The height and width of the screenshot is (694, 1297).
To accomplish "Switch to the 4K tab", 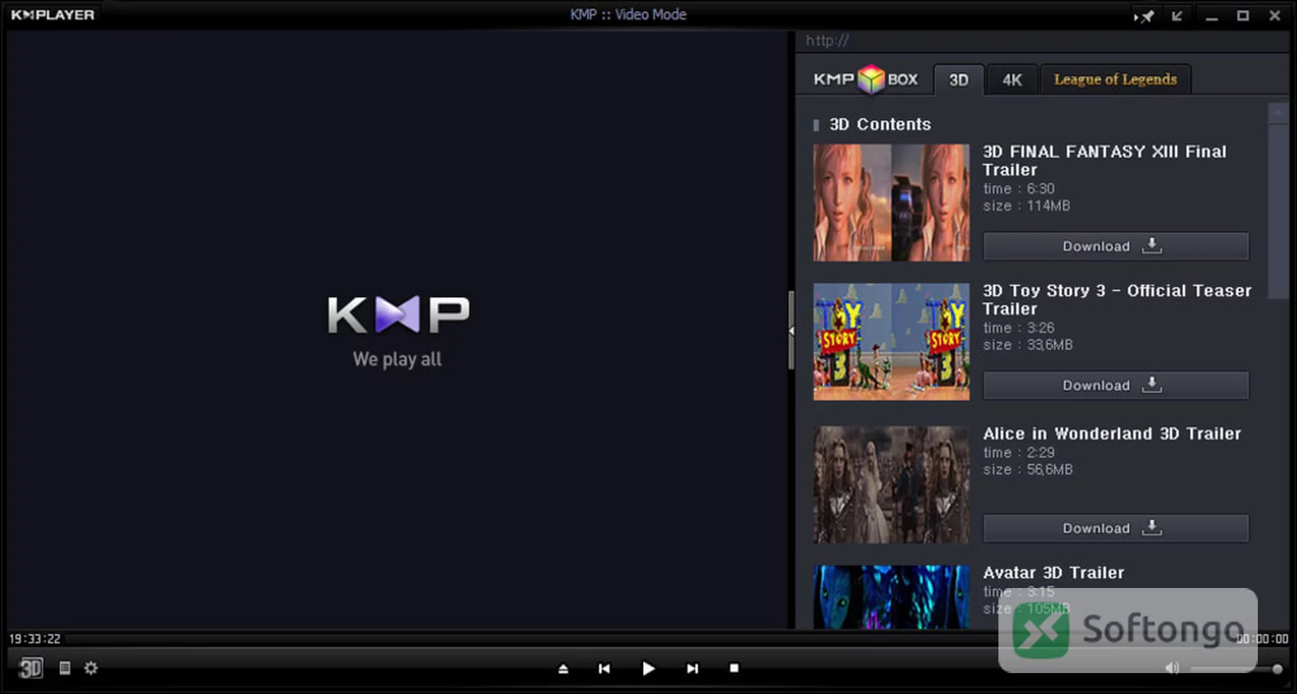I will [x=1012, y=80].
